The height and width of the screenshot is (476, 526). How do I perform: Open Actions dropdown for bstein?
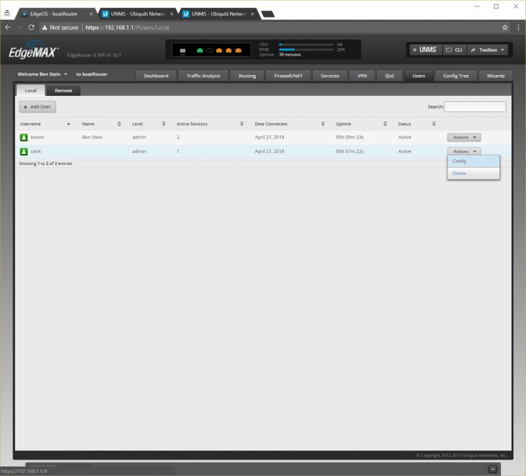[x=464, y=137]
